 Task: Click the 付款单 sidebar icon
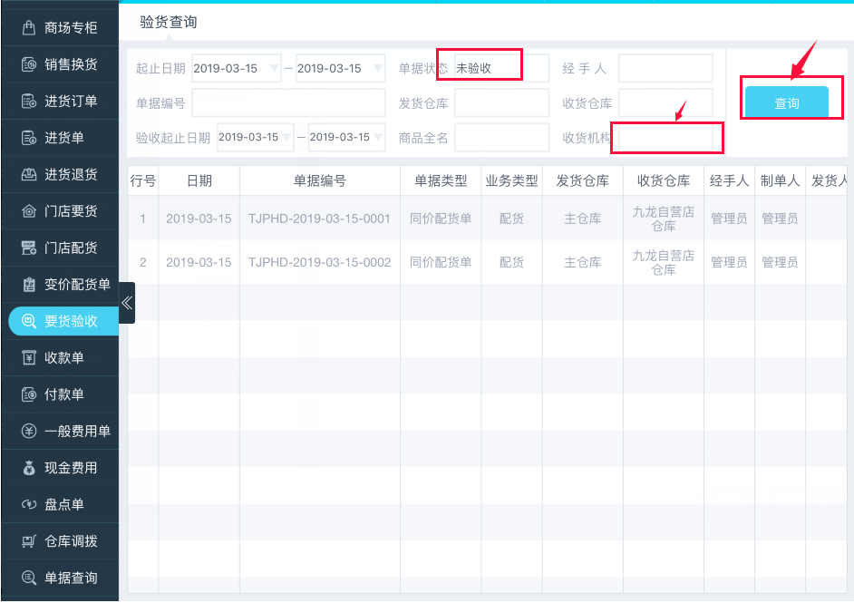coord(29,394)
